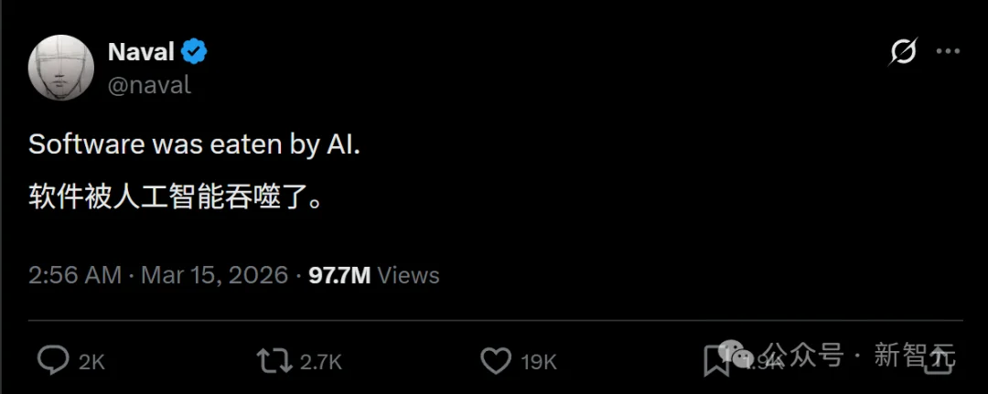Screen dimensions: 988x394
Task: Open the three-dot more options menu
Action: point(948,52)
